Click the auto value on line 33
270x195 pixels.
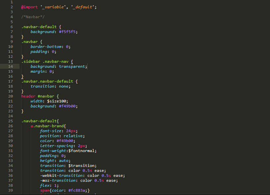(x=64, y=161)
